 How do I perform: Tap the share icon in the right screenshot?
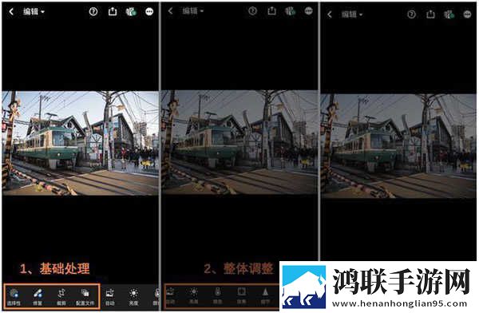pyautogui.click(x=431, y=14)
